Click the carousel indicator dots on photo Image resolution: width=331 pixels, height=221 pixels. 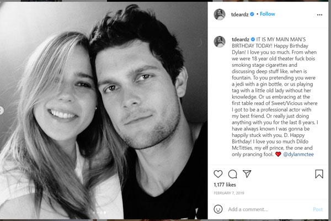[x=97, y=212]
